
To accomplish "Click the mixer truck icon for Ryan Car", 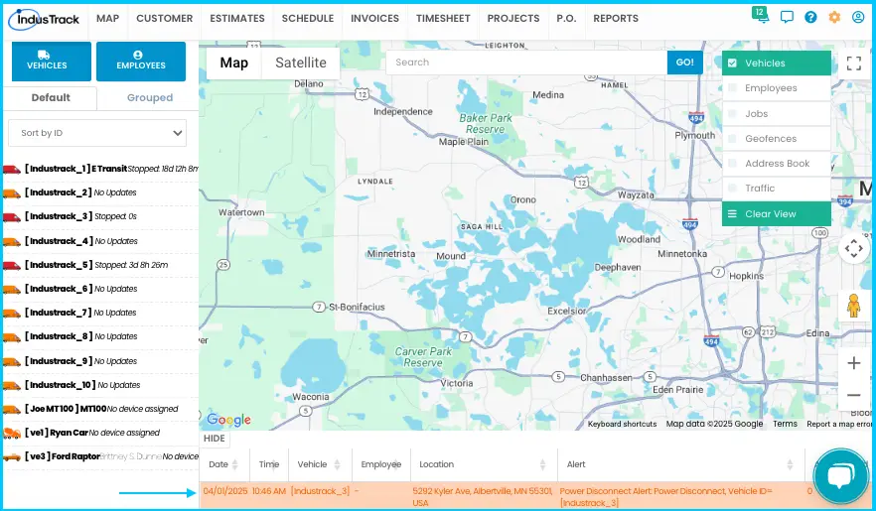I will click(x=12, y=433).
